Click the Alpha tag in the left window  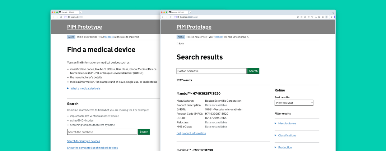71,37
